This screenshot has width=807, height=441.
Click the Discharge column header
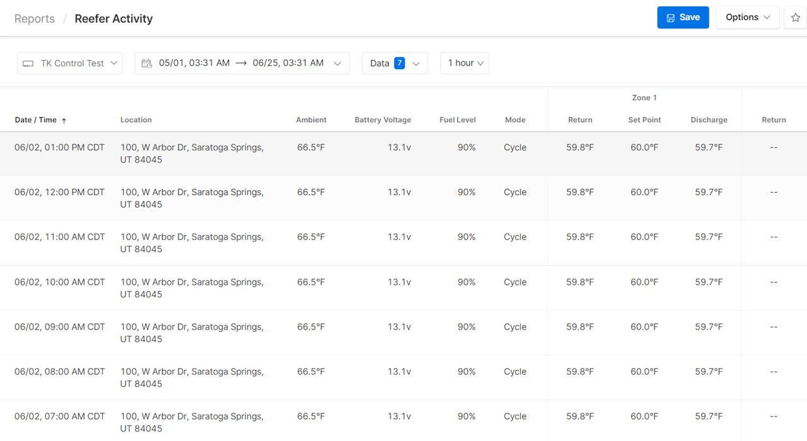[x=709, y=120]
